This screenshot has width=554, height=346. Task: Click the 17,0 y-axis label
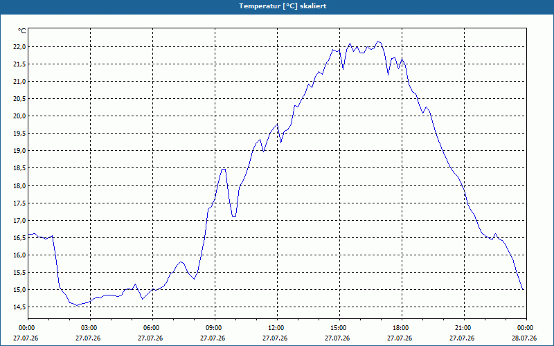point(20,220)
